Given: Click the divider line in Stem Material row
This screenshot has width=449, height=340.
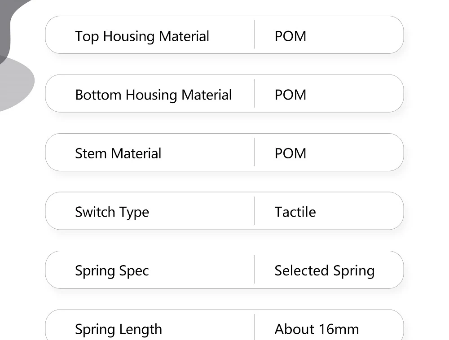Looking at the screenshot, I should click(255, 152).
